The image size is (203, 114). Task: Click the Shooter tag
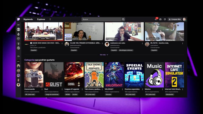(x=108, y=94)
